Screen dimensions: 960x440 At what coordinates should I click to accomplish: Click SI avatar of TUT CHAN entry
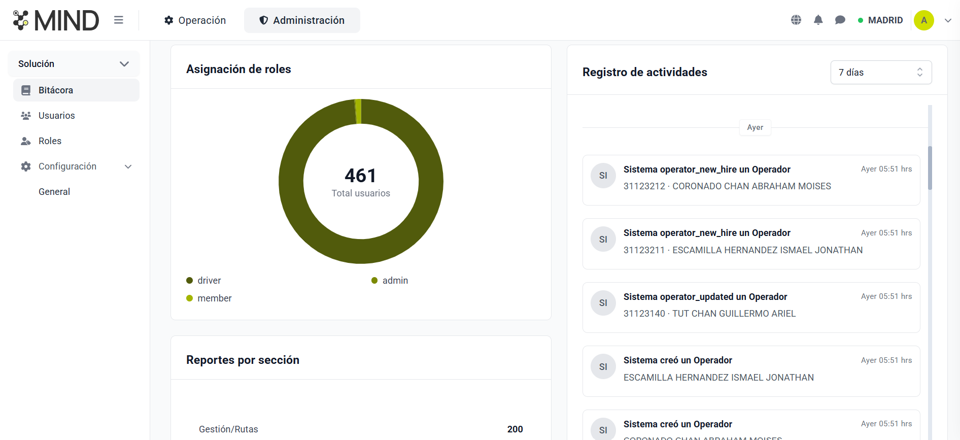coord(603,303)
